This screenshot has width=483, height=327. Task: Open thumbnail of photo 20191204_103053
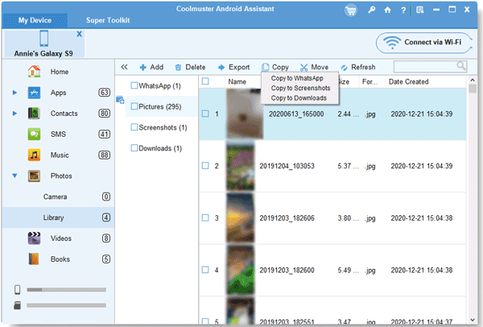241,166
